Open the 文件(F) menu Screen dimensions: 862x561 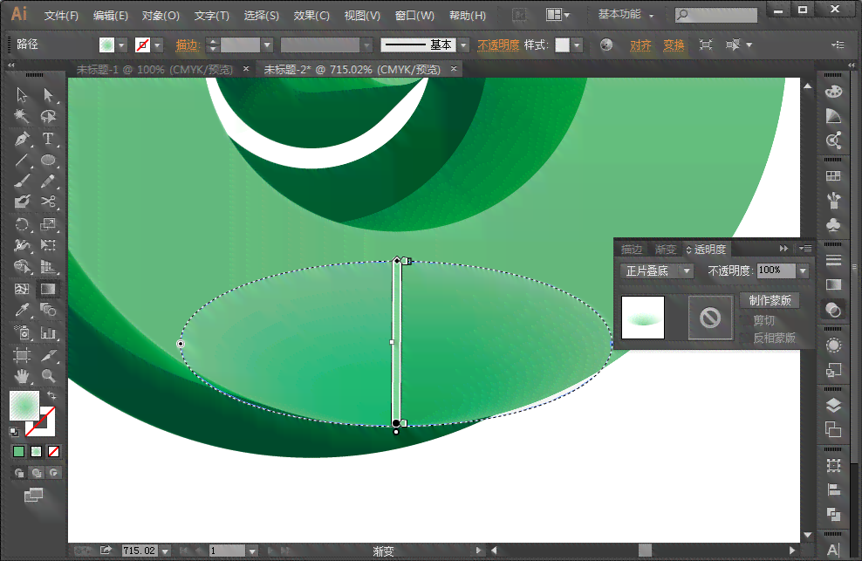pos(62,16)
